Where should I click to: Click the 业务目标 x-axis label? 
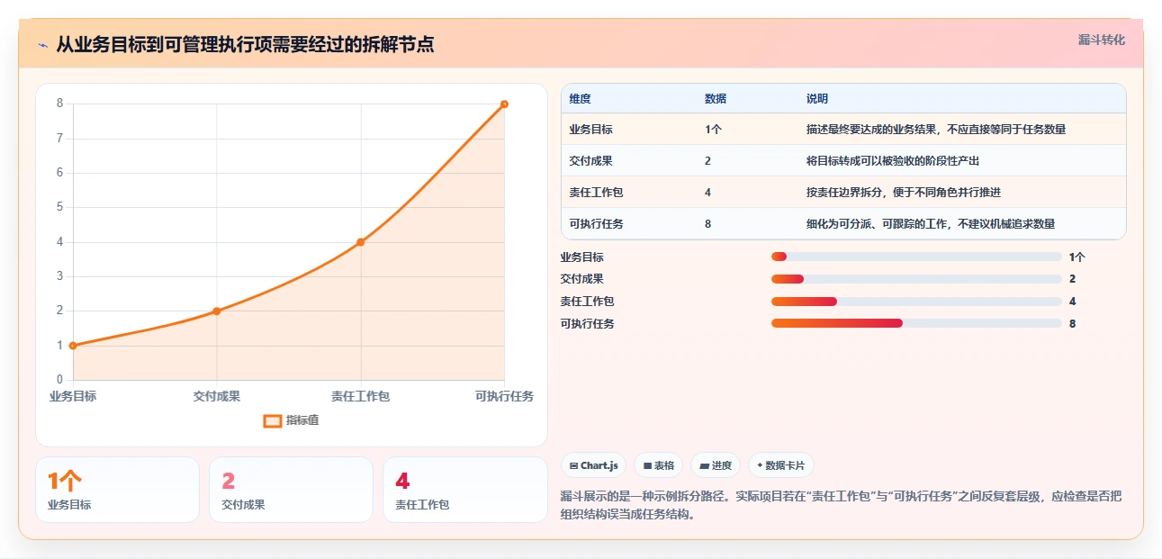[73, 397]
